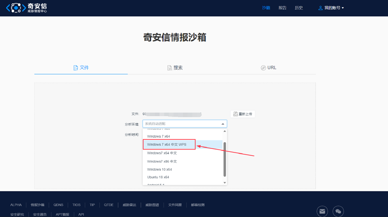
Task: Open the 历史 navigation item
Action: click(299, 8)
